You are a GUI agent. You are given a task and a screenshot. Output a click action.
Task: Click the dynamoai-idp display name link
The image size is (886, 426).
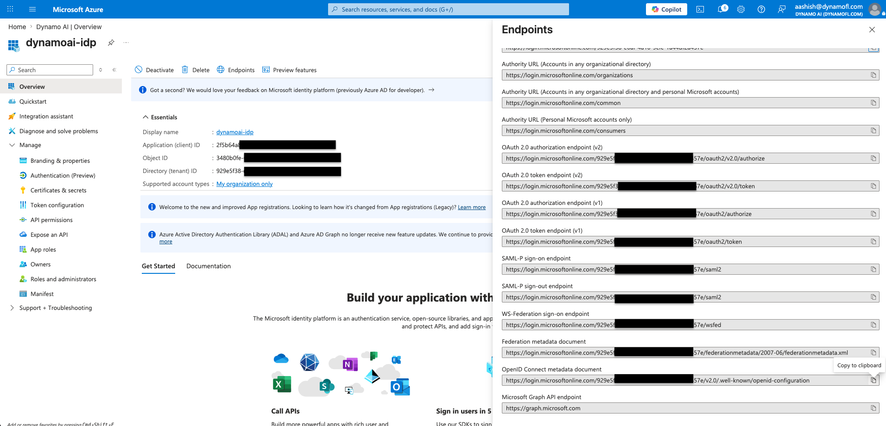(x=235, y=132)
